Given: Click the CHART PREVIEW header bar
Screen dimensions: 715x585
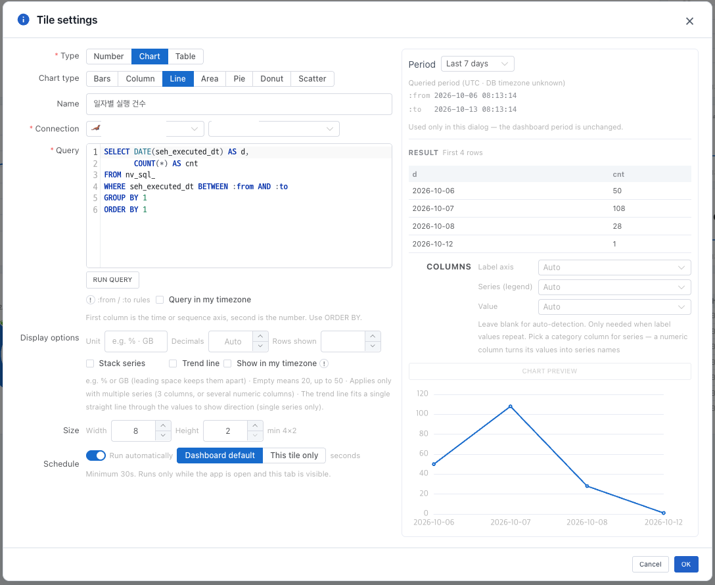Looking at the screenshot, I should click(x=549, y=371).
